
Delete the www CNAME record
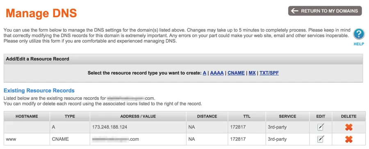[x=349, y=139]
